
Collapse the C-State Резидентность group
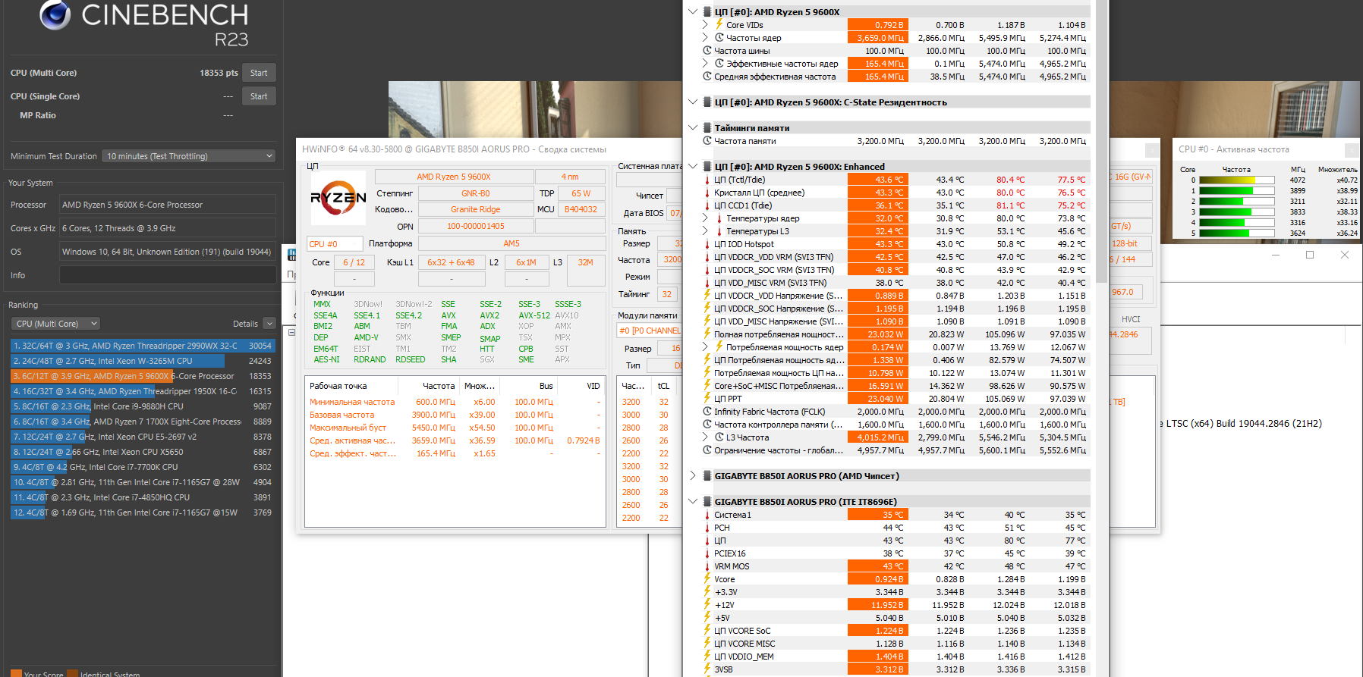[692, 102]
